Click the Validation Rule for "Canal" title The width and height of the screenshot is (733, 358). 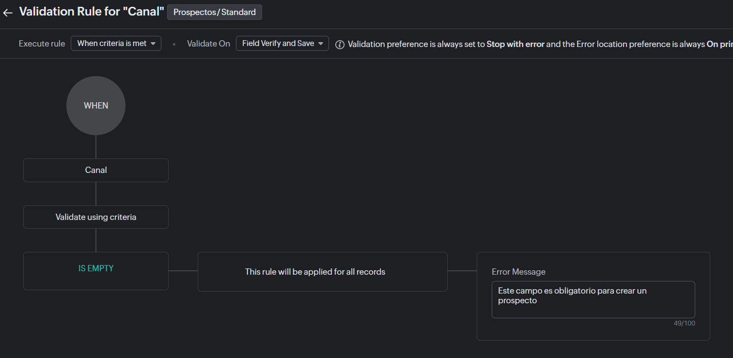pos(92,12)
